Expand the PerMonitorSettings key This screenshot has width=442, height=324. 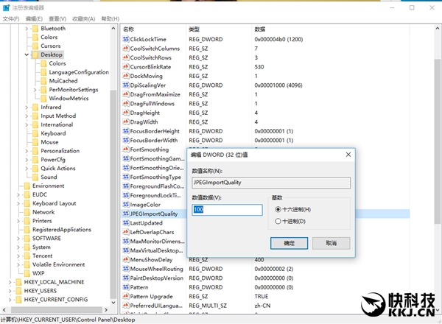(x=35, y=90)
